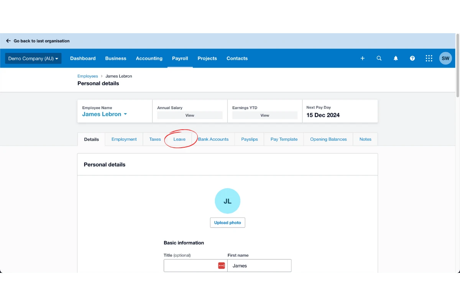
Task: Open the plus create-new icon
Action: coord(363,59)
